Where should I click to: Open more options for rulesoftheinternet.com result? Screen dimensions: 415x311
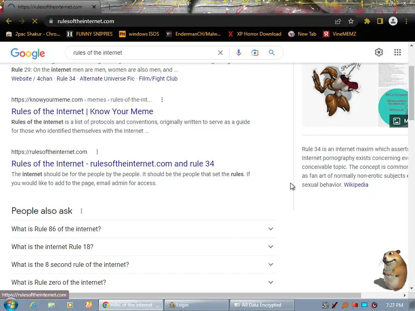click(97, 152)
